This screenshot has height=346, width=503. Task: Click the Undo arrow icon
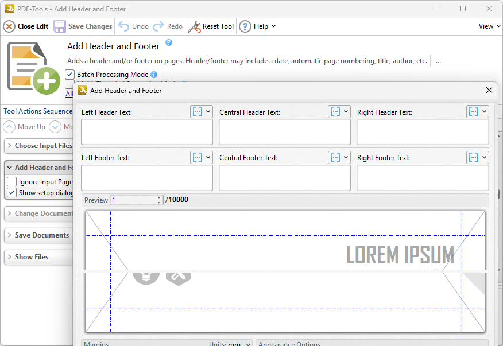123,26
